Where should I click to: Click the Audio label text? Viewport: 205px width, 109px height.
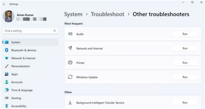(x=80, y=34)
